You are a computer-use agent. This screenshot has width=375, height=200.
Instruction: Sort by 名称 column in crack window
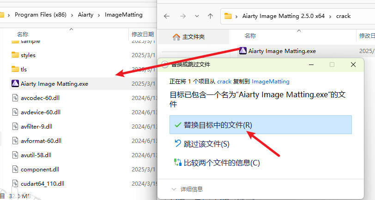(250, 36)
